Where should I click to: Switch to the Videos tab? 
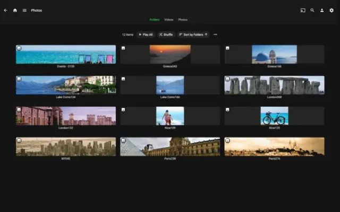(168, 20)
